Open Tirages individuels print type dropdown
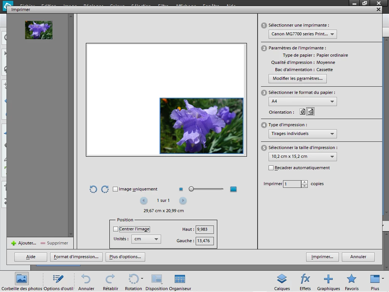 (303, 133)
